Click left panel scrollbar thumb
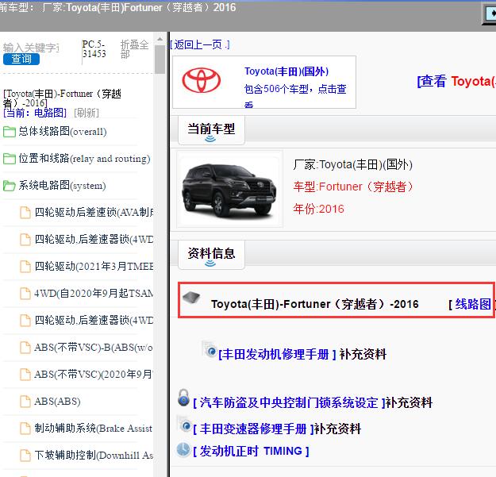 160,59
